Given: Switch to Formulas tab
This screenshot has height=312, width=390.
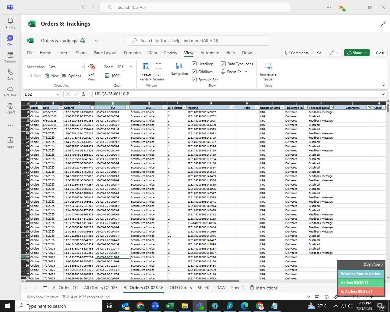Looking at the screenshot, I should (133, 53).
